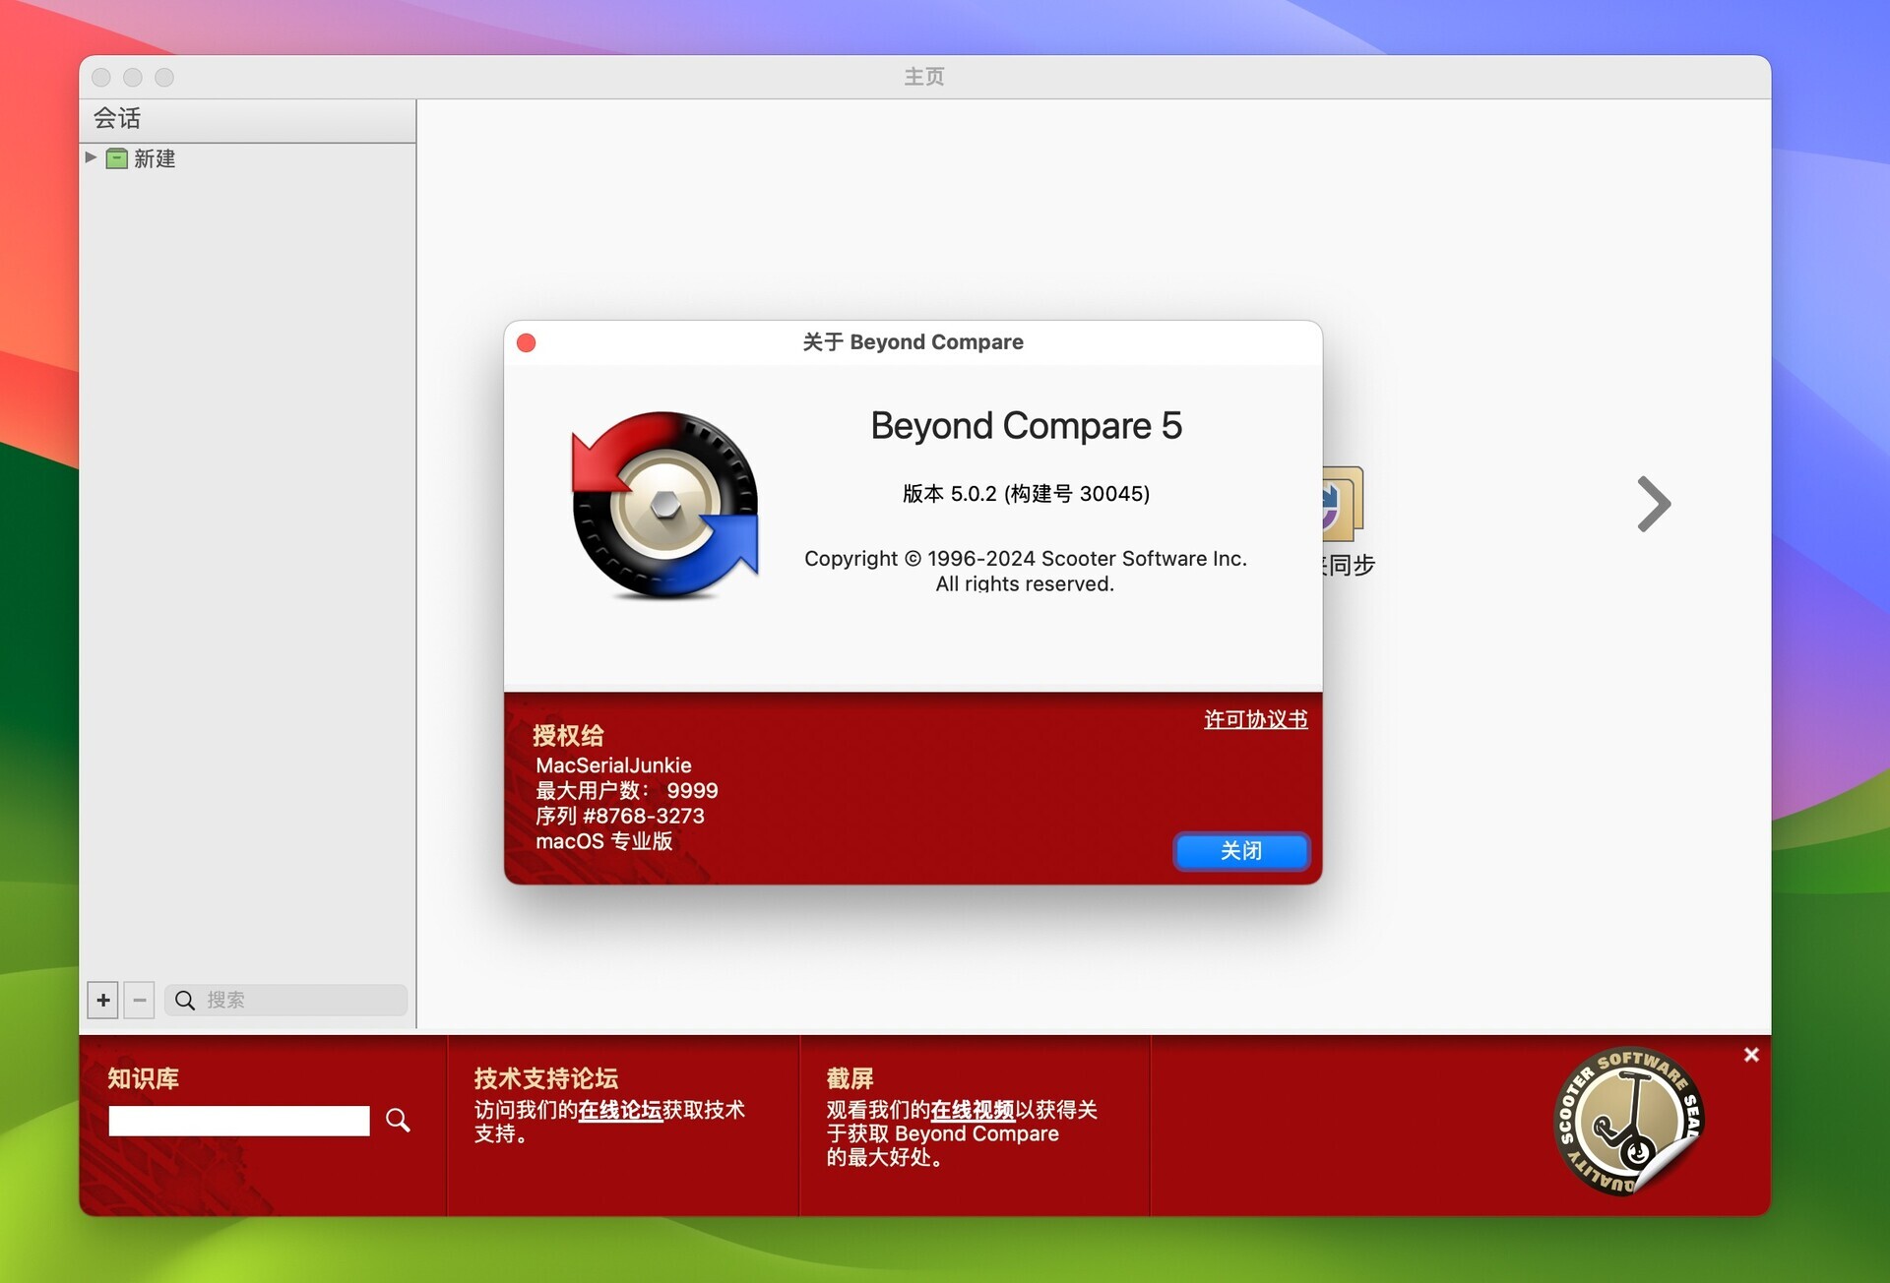Dismiss the red bottom info panel

(x=1751, y=1055)
